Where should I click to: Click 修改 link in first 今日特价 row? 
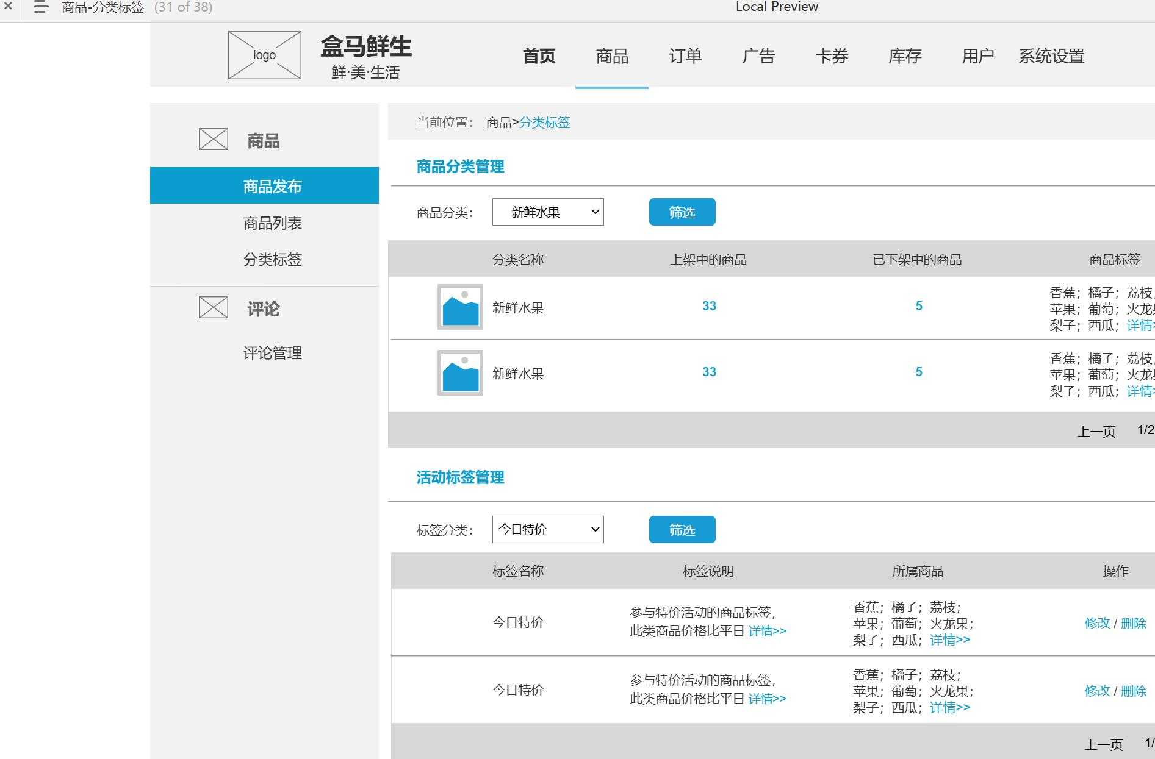[x=1096, y=623]
